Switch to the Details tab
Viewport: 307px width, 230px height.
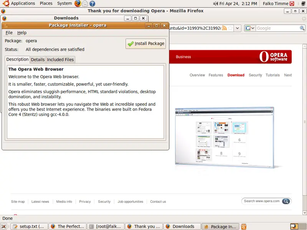click(38, 59)
